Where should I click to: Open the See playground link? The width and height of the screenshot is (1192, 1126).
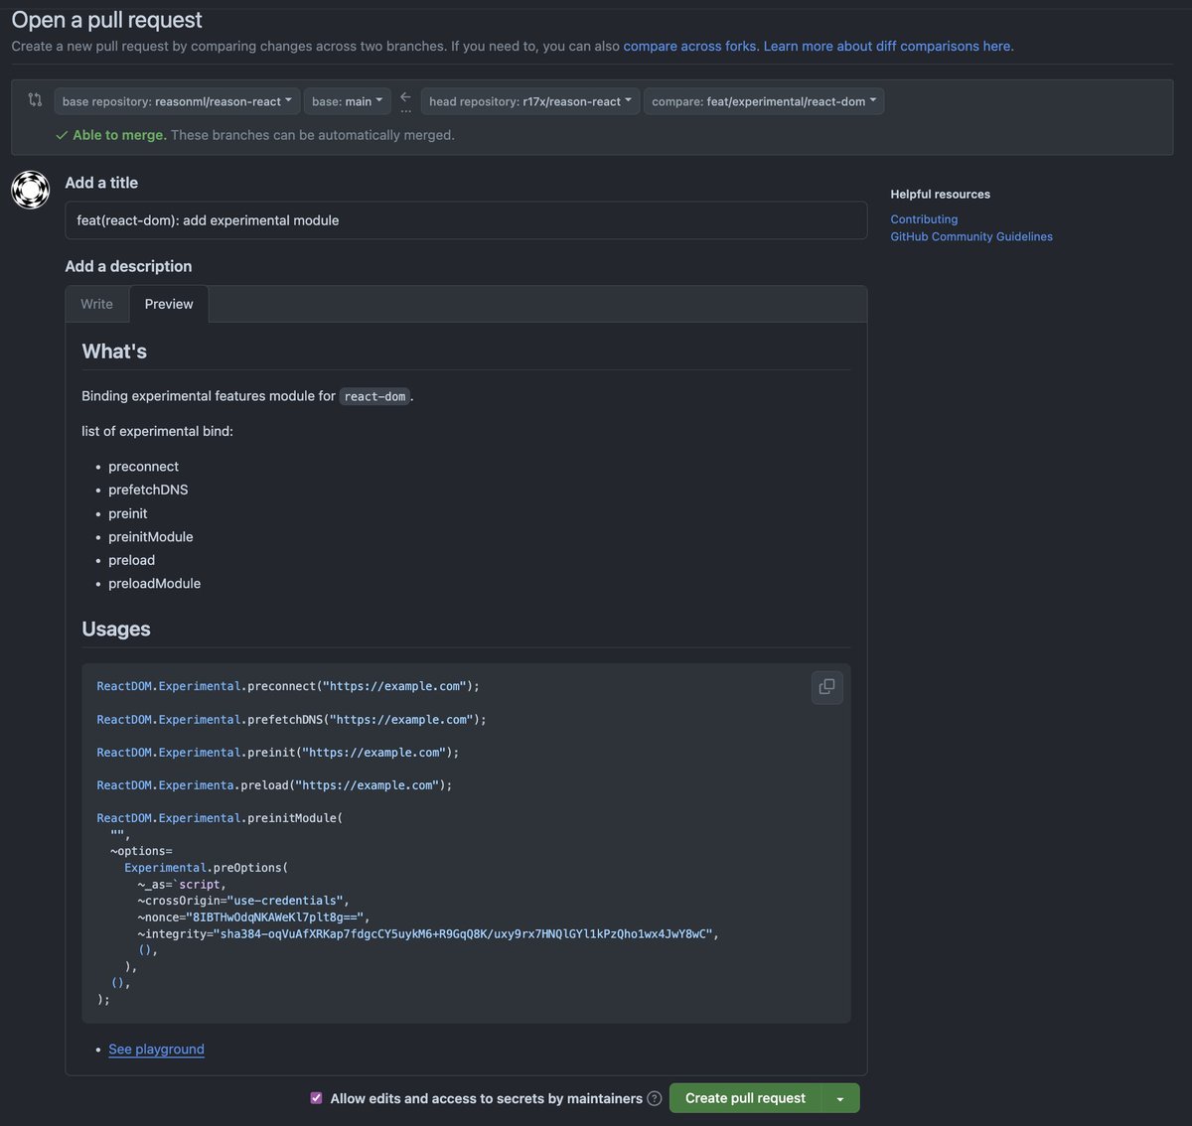click(x=156, y=1050)
